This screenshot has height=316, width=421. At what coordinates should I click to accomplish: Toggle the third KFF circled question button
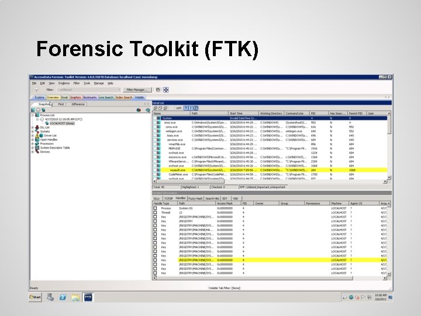point(196,108)
